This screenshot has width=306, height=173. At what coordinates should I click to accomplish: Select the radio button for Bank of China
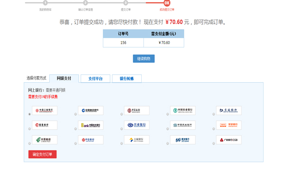[x=121, y=114]
